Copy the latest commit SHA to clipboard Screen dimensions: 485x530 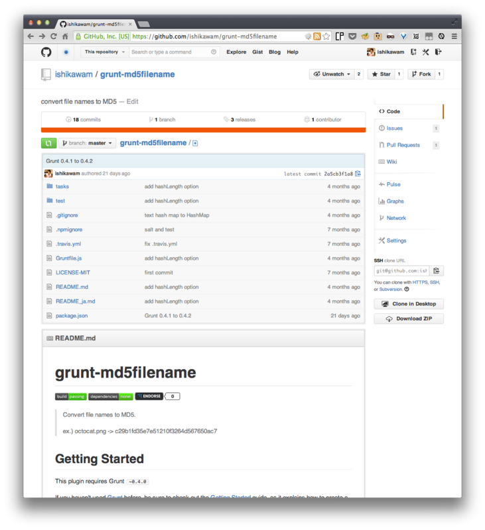click(358, 174)
